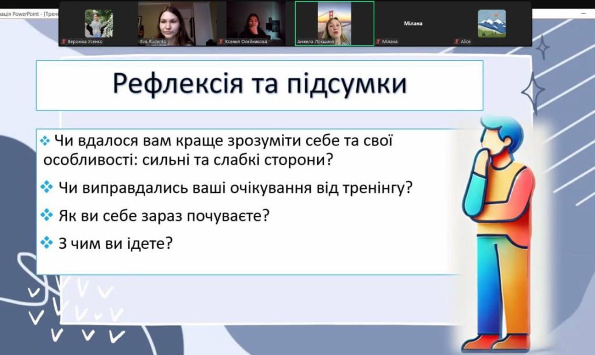Select Ксения Олейникова video tile
595x355 pixels.
[x=256, y=23]
